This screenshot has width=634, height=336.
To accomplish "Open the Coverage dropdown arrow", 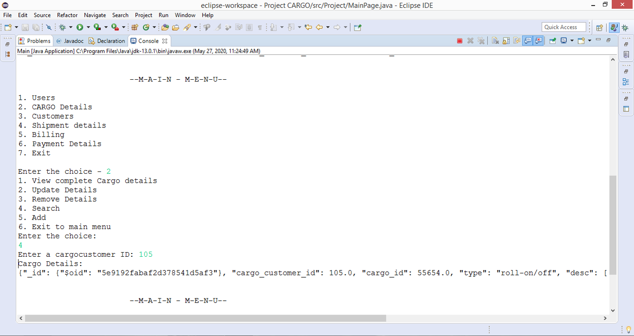I will pyautogui.click(x=106, y=27).
